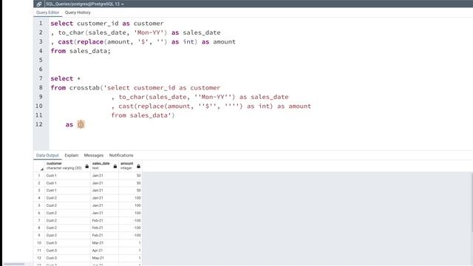Click the amount cell in row 8
The width and height of the screenshot is (473, 266).
click(130, 228)
